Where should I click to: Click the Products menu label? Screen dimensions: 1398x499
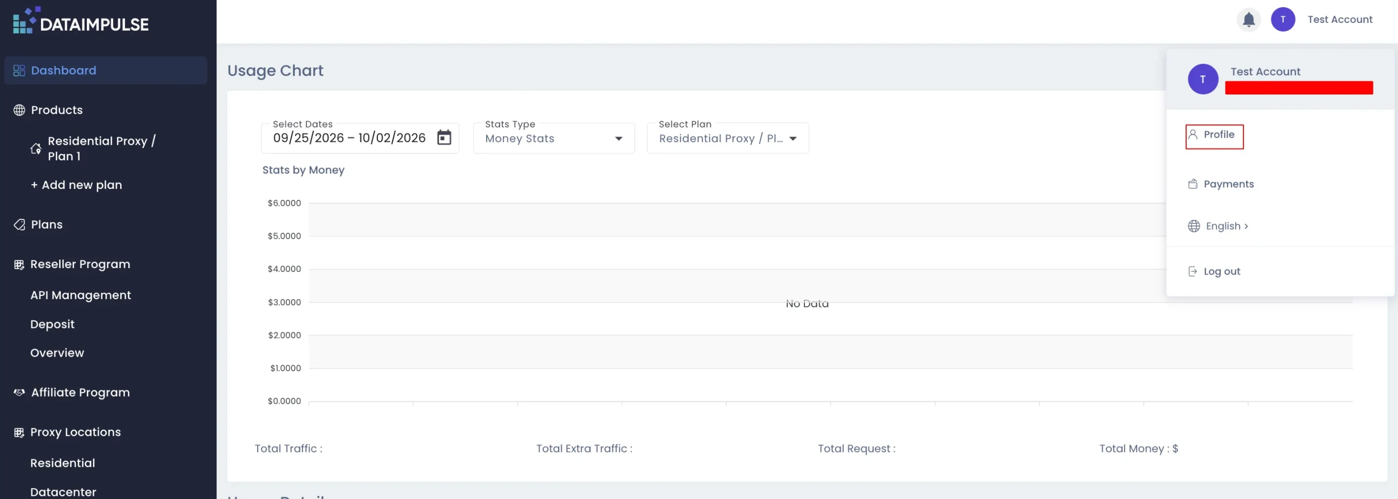coord(57,110)
